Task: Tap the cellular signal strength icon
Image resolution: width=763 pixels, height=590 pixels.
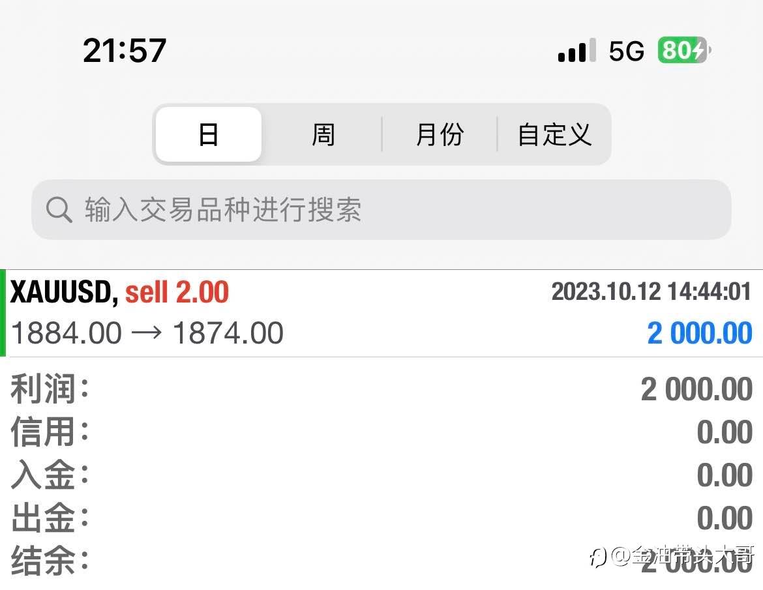Action: [576, 50]
